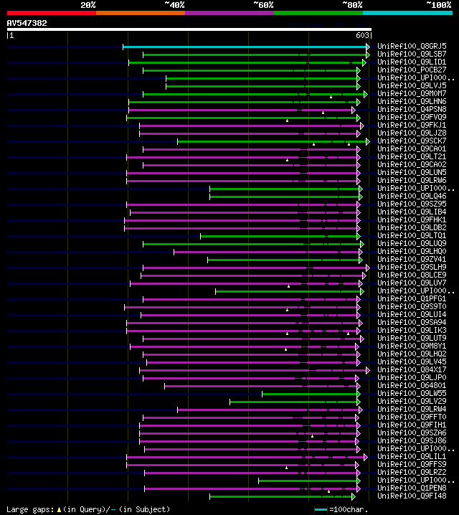The image size is (459, 515).
Task: Select the UniRef100_Q4PSN8 label
Action: coord(412,109)
